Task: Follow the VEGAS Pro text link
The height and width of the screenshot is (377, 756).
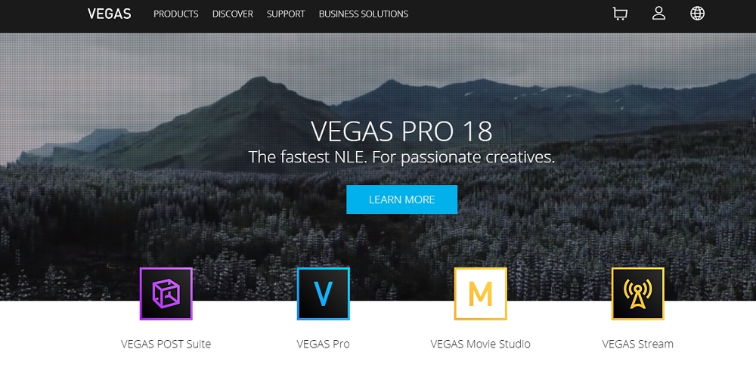Action: point(323,345)
